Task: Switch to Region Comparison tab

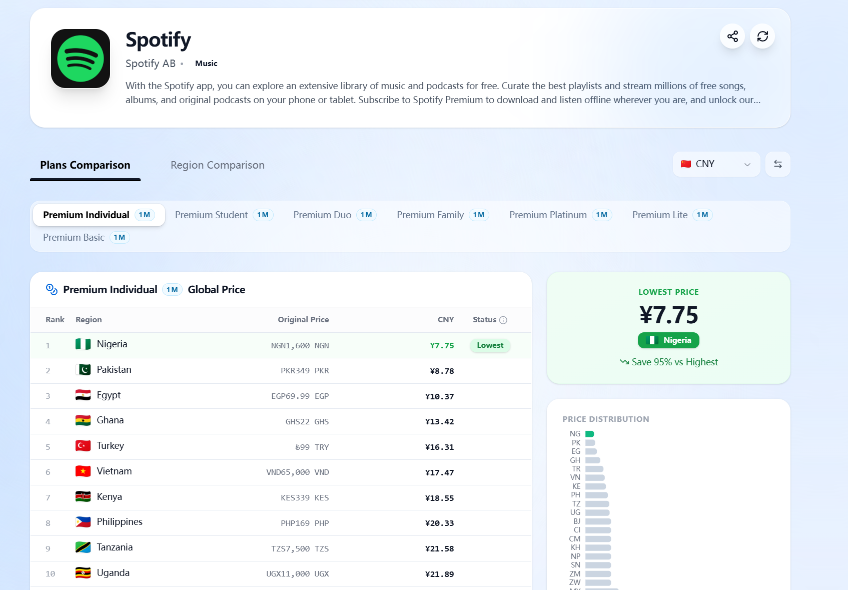Action: tap(218, 165)
